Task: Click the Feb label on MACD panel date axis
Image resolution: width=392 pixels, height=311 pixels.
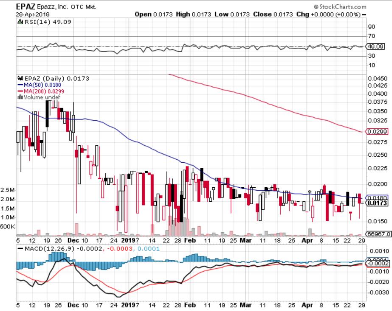Action: point(190,305)
